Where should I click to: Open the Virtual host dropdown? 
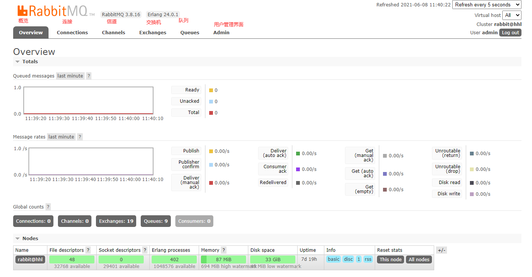tap(512, 15)
